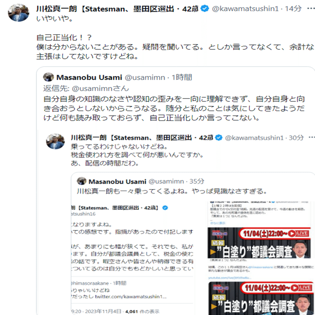Open Masanobu Usami's avatar in quoted tweet
The height and width of the screenshot is (315, 315).
click(49, 77)
